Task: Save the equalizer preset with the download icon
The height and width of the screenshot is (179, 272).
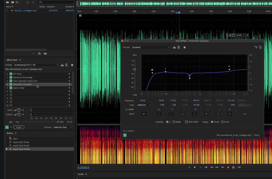Action: [x=174, y=47]
